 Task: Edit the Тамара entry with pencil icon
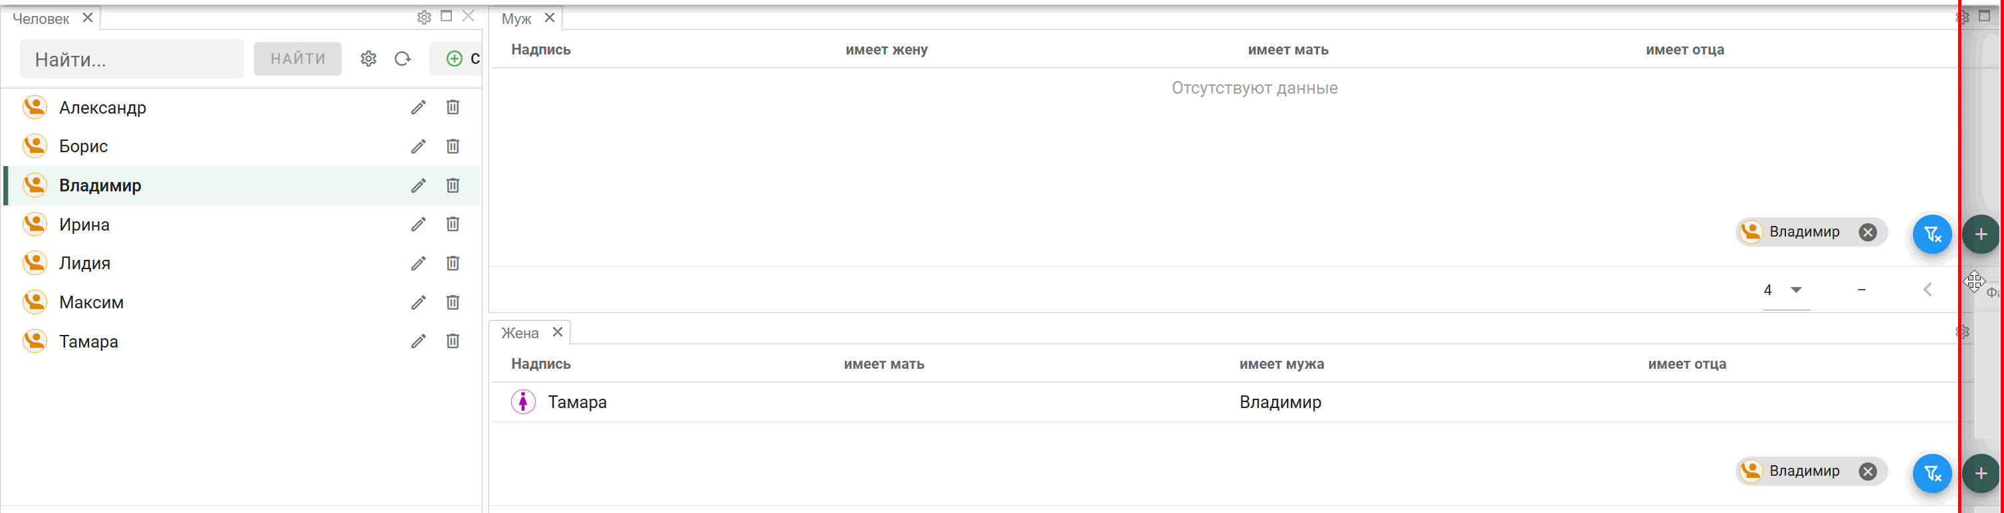click(419, 340)
